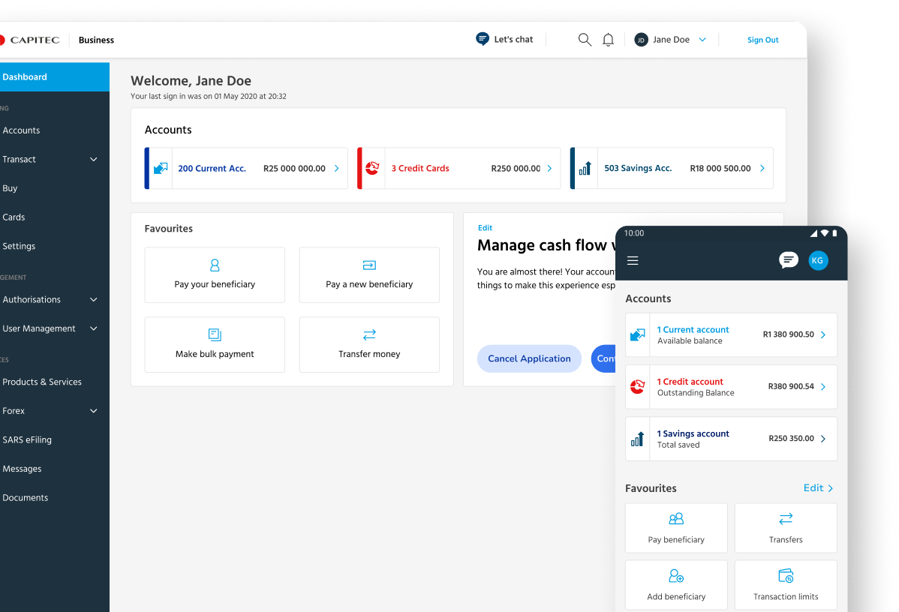
Task: Click the Sign Out link
Action: (x=762, y=40)
